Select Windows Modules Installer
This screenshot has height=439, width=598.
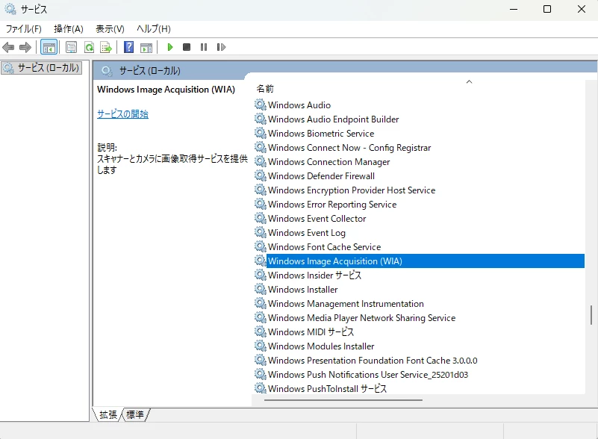(321, 346)
